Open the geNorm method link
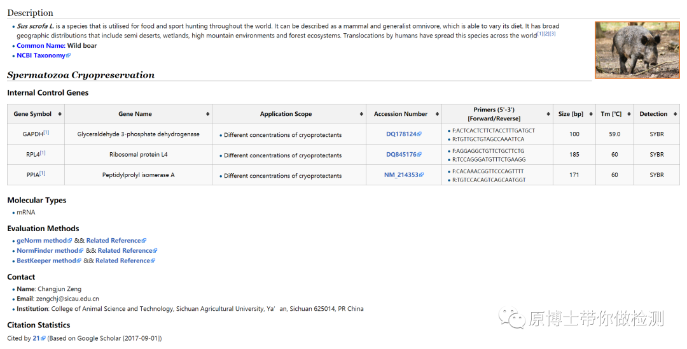Image resolution: width=687 pixels, height=349 pixels. tap(41, 241)
